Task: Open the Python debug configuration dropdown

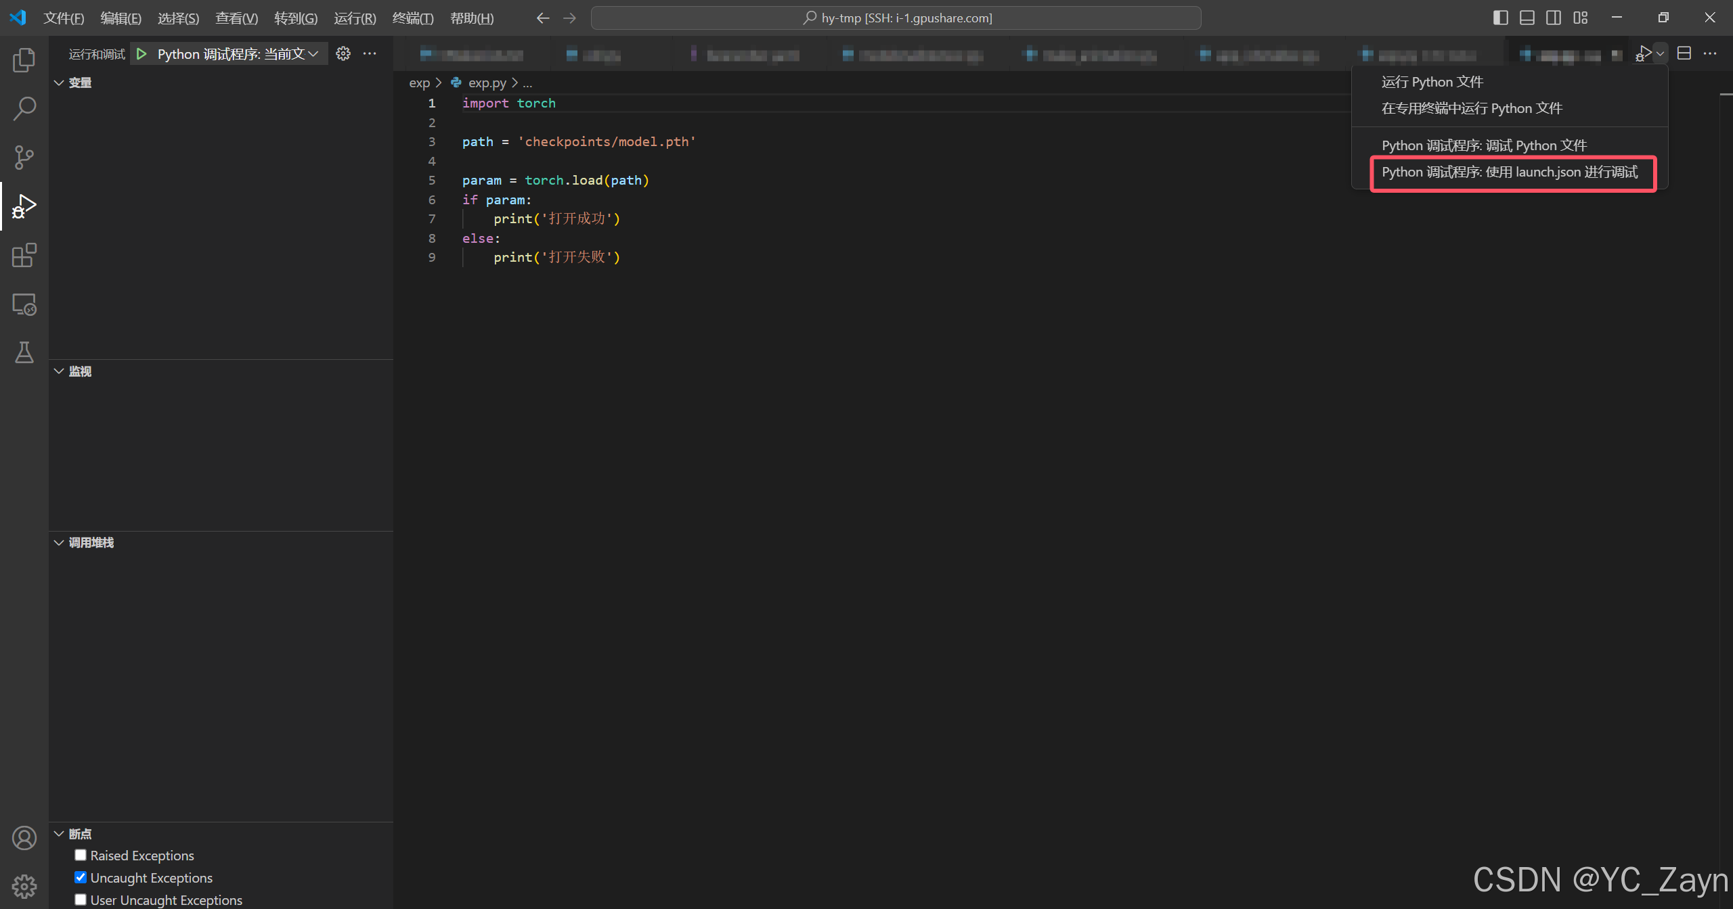Action: [x=237, y=54]
